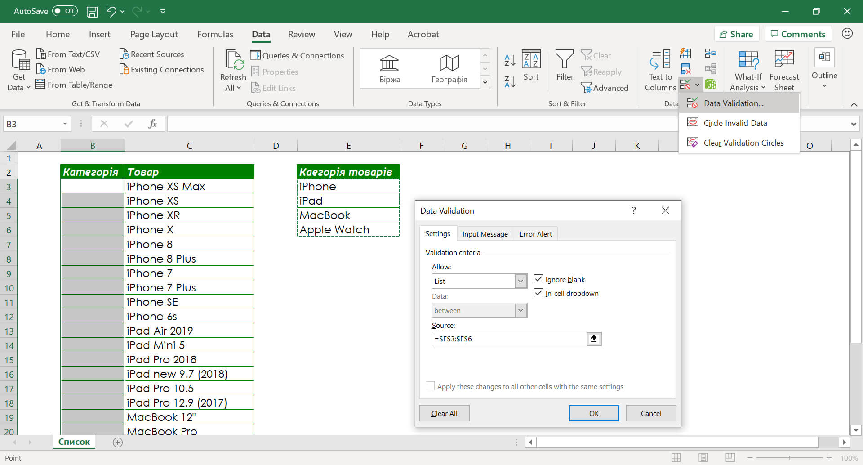Toggle the AutoSave switch

tap(65, 11)
